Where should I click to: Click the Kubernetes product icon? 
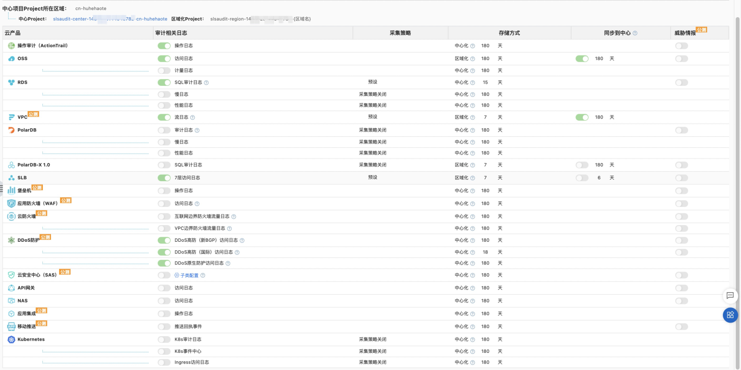click(12, 340)
